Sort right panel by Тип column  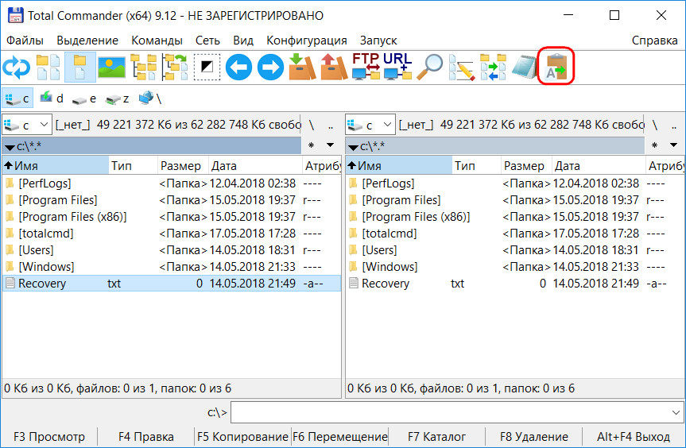(476, 166)
